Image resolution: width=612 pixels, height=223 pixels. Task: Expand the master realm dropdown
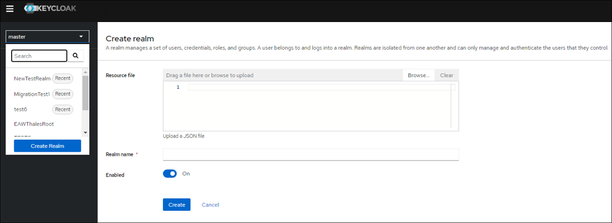(47, 37)
